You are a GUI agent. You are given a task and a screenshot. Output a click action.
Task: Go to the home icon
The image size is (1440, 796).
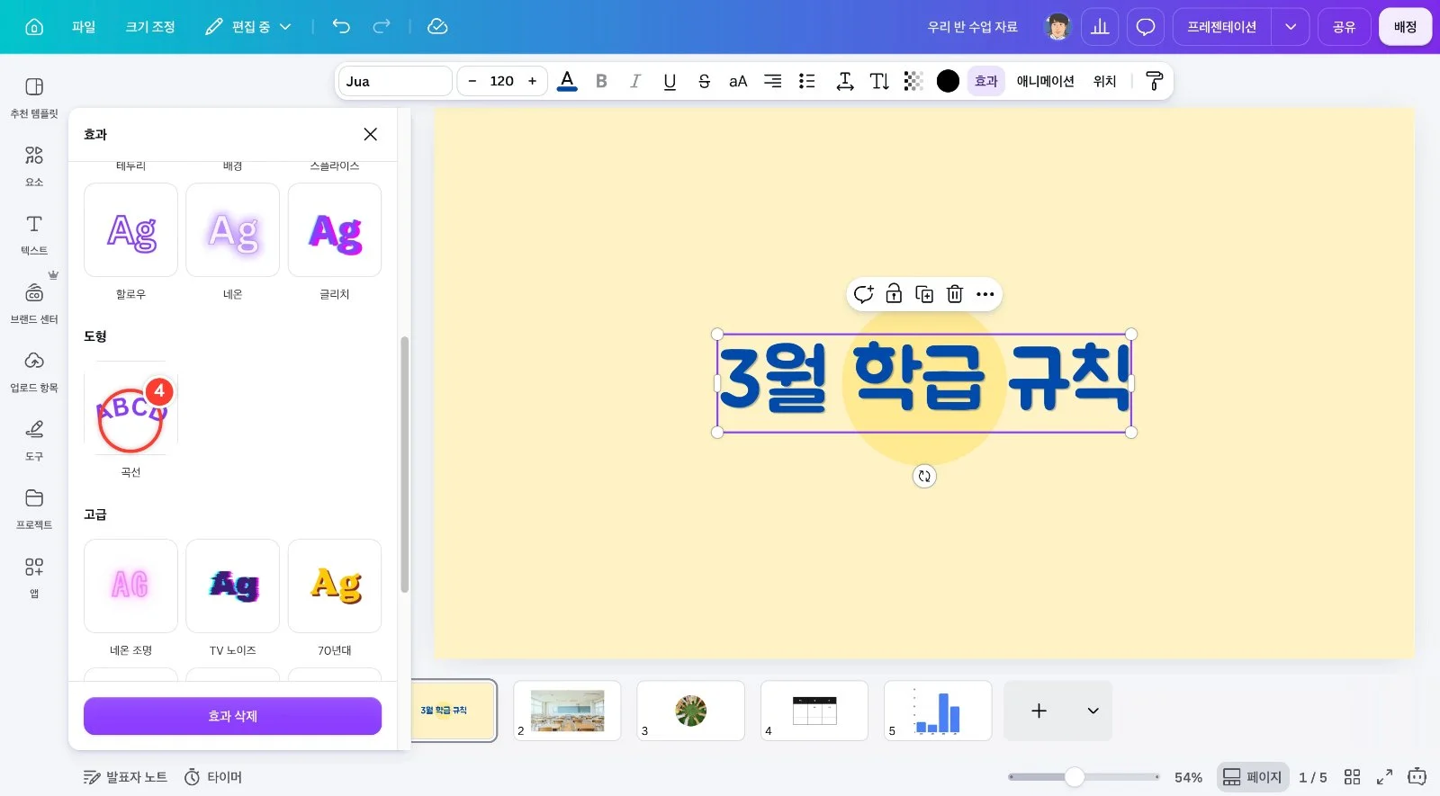[x=34, y=27]
